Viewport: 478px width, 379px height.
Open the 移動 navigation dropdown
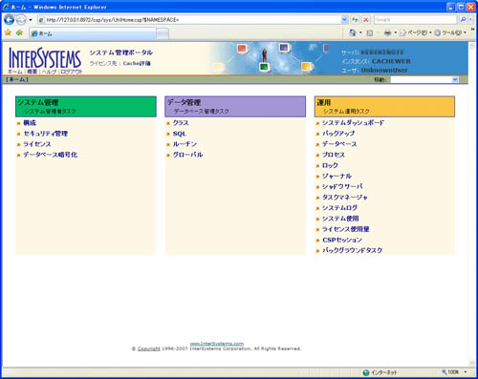pos(424,79)
